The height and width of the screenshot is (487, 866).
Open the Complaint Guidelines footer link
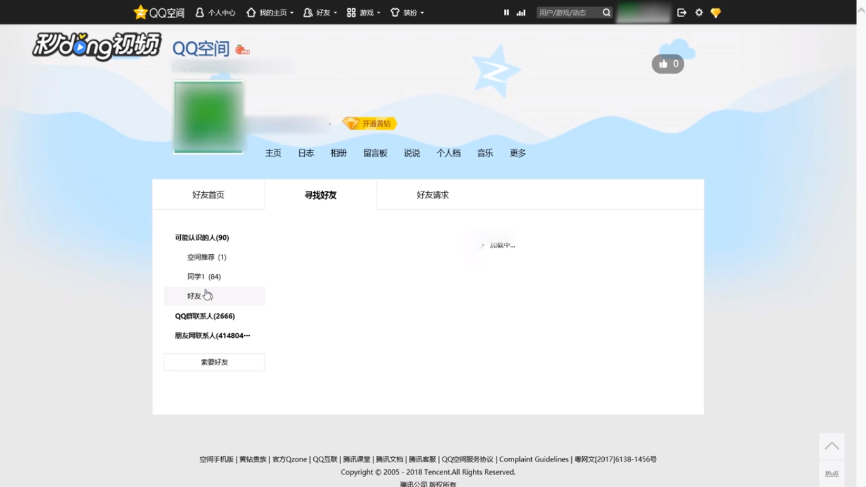(x=534, y=459)
